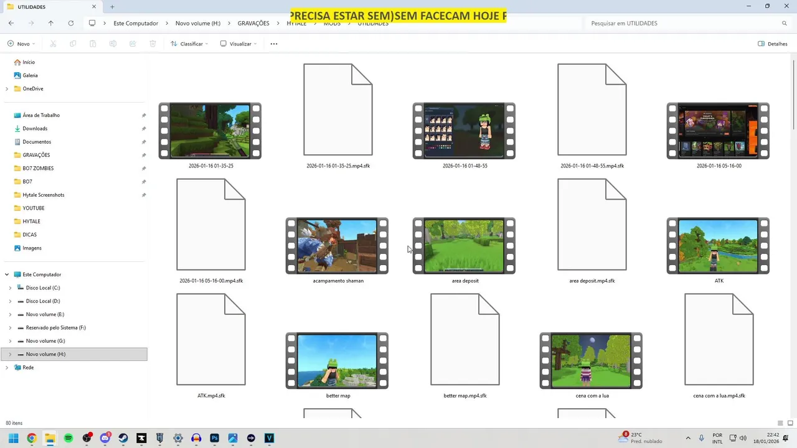Select the cena com a lua video

coord(591,361)
